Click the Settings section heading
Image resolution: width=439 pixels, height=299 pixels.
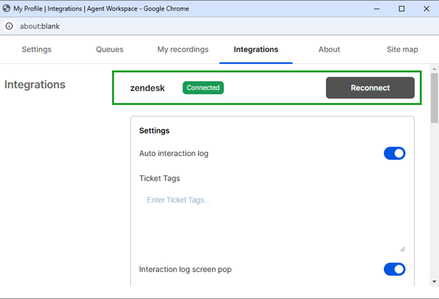point(155,131)
